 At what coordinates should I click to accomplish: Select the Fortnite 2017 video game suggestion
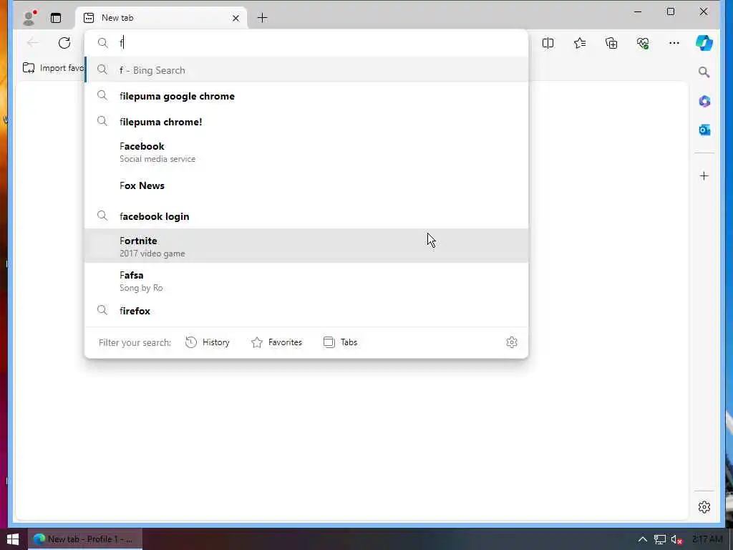click(x=306, y=246)
